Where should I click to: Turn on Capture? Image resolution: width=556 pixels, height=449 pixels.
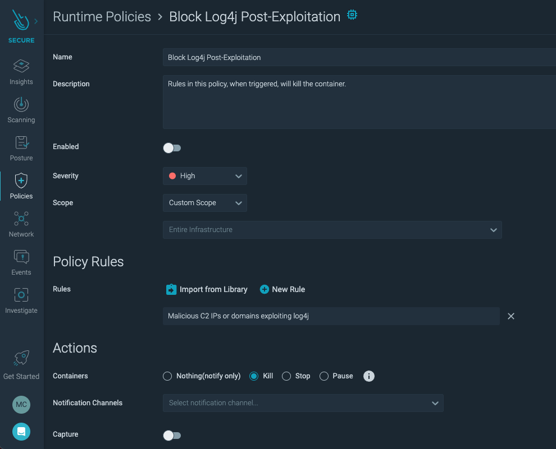tap(172, 435)
